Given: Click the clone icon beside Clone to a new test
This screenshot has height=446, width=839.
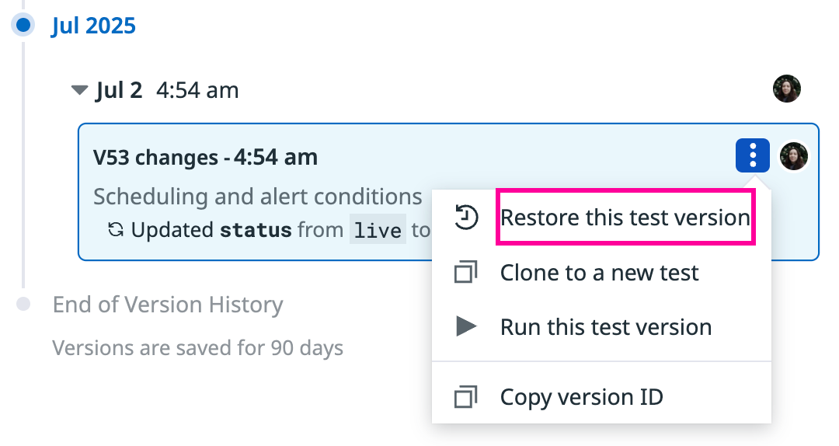Looking at the screenshot, I should tap(465, 272).
